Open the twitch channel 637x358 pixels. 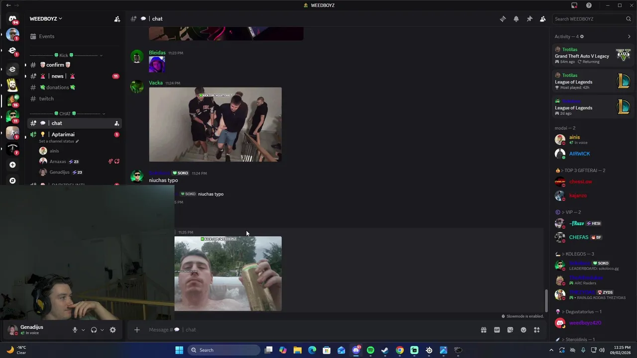click(x=75, y=98)
